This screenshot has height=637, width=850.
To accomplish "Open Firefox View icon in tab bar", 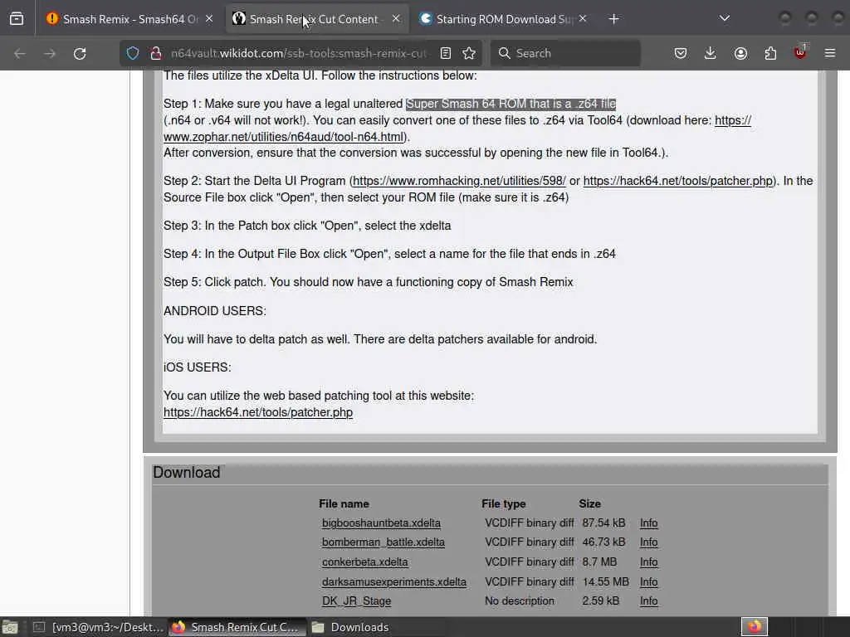I will pos(17,19).
